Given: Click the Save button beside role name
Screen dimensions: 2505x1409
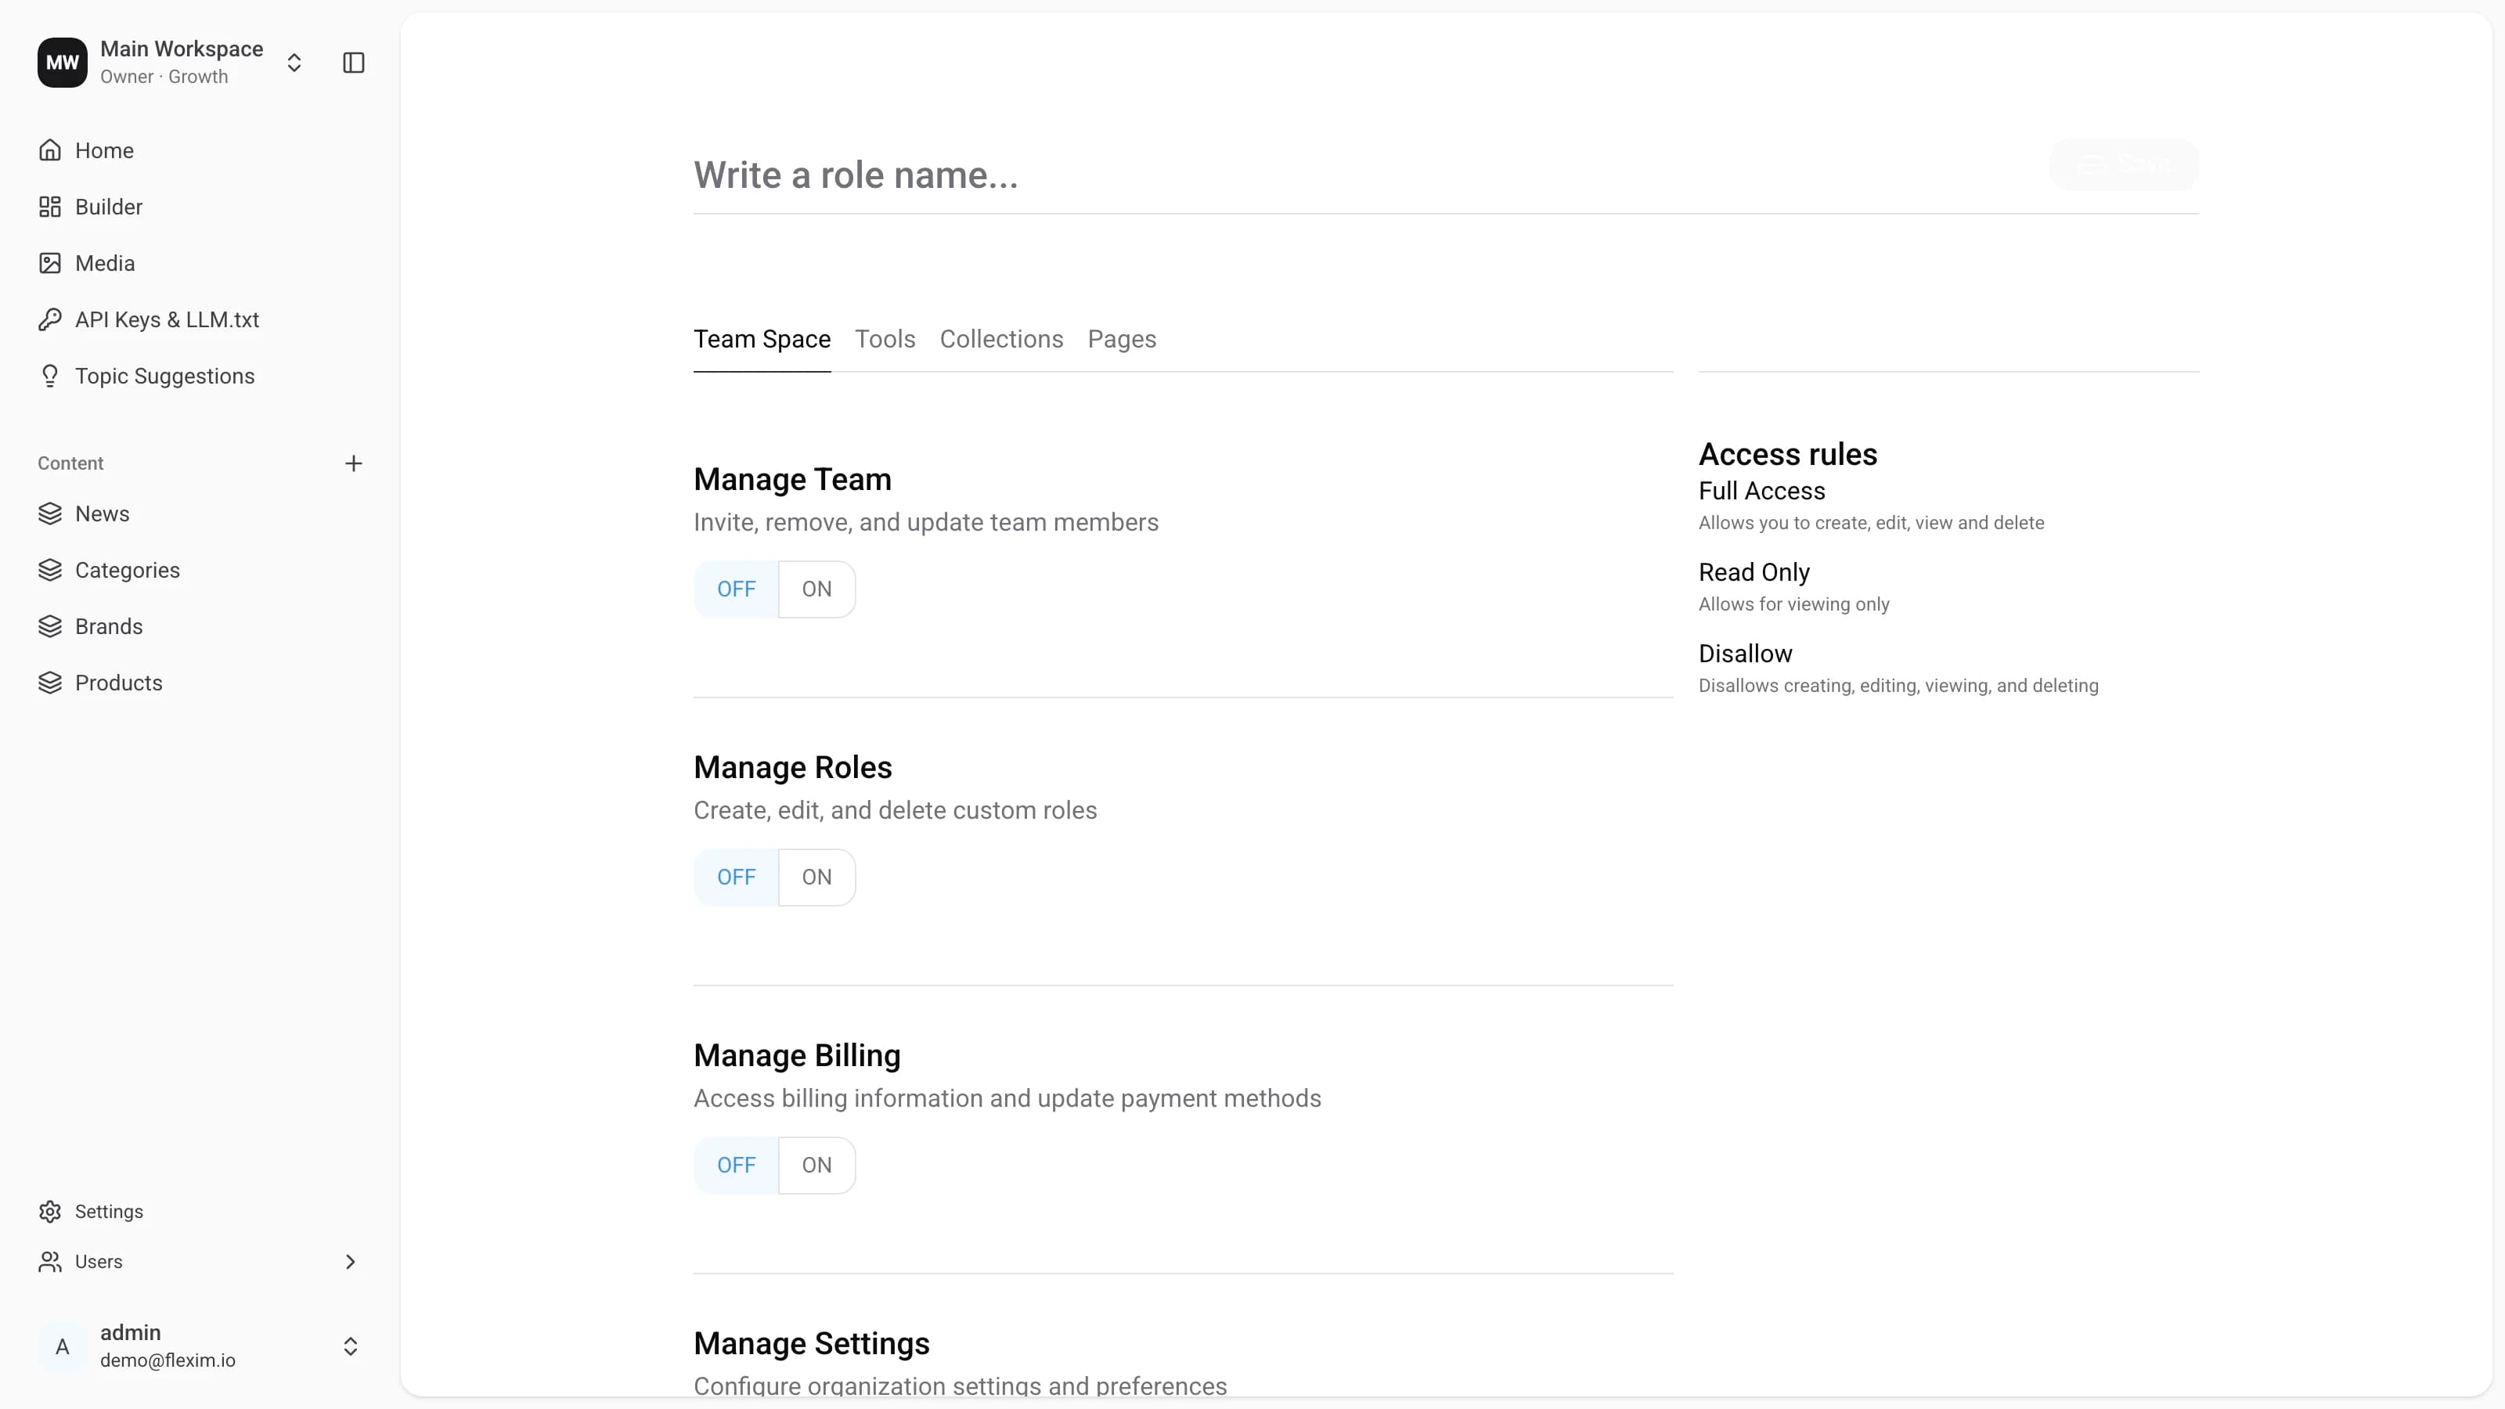Looking at the screenshot, I should (x=2124, y=164).
